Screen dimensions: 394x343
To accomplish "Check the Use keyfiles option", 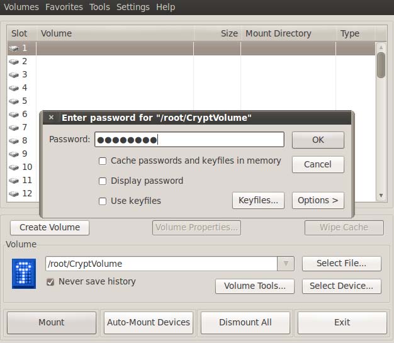I will point(103,201).
